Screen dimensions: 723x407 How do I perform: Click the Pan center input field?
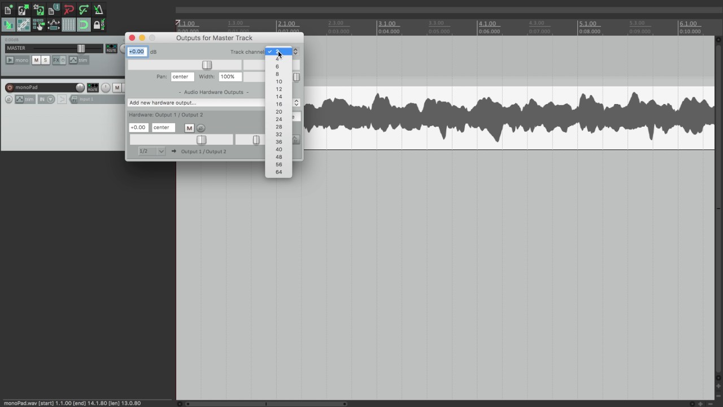coord(182,77)
